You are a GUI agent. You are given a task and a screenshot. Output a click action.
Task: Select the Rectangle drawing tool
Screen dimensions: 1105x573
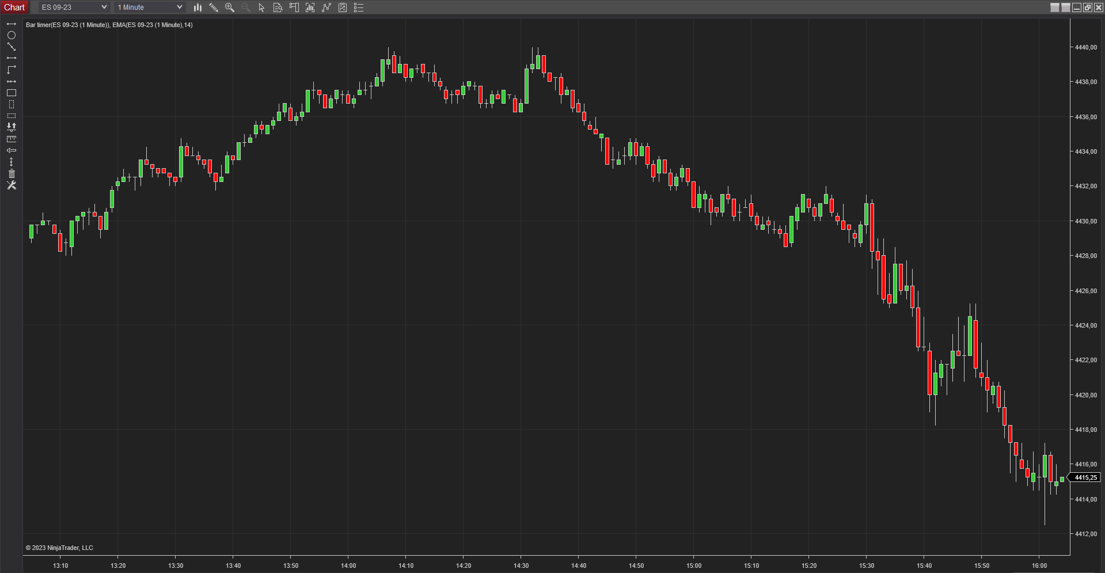[11, 93]
